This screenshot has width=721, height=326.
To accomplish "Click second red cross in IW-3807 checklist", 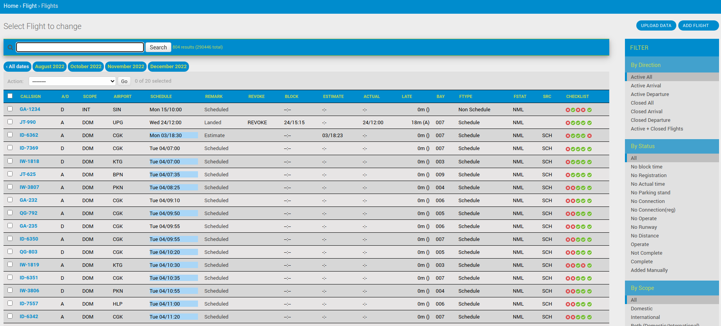I will pyautogui.click(x=573, y=188).
